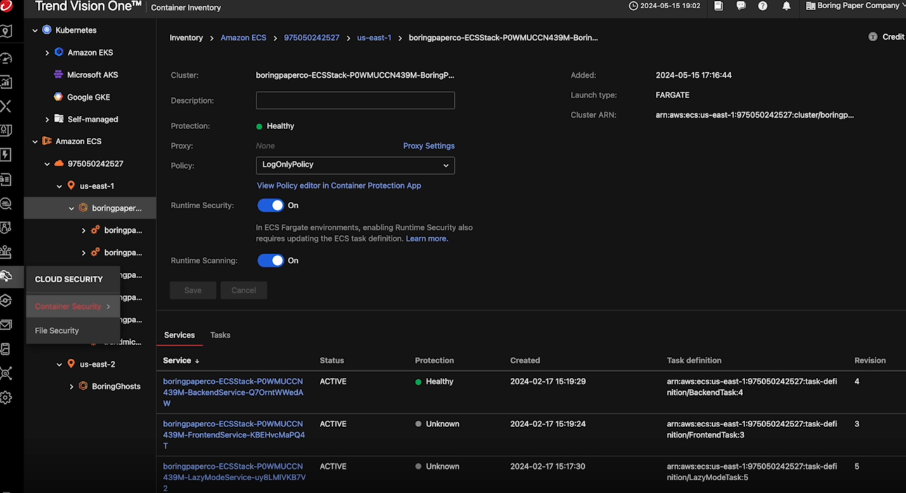
Task: Click the email envelope sidebar icon
Action: (x=6, y=325)
